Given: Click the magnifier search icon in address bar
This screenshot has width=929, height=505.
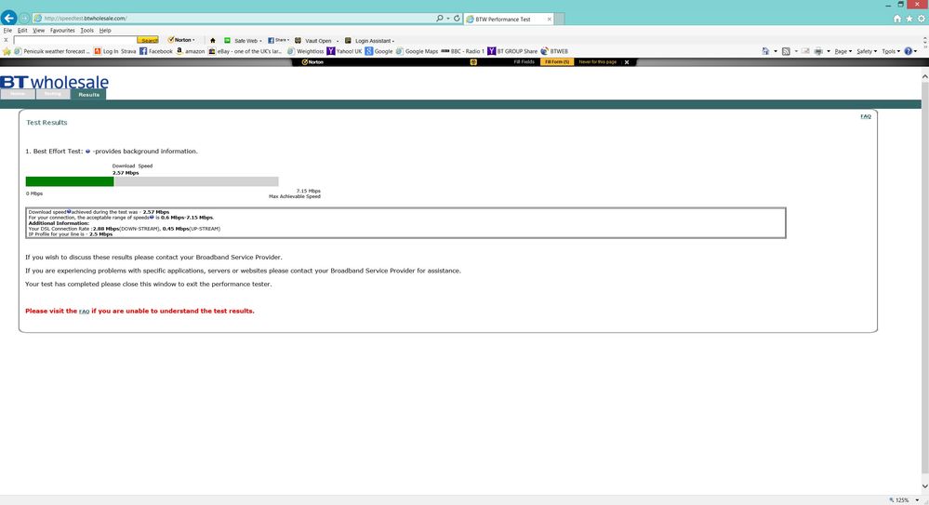Looking at the screenshot, I should tap(440, 19).
